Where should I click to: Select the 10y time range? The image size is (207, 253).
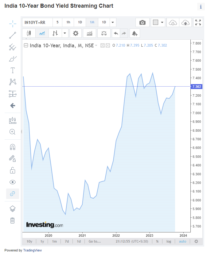pyautogui.click(x=29, y=241)
